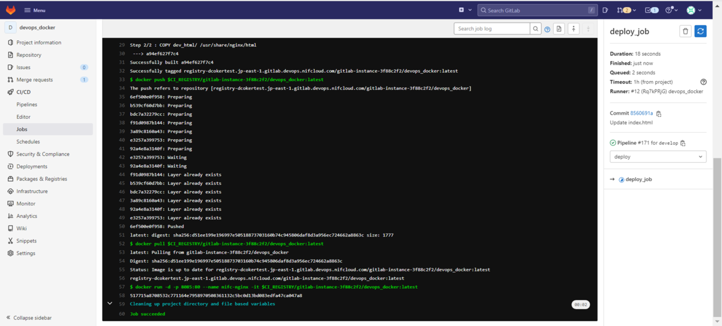Focus the Search GitLab field
This screenshot has width=722, height=326.
click(537, 10)
